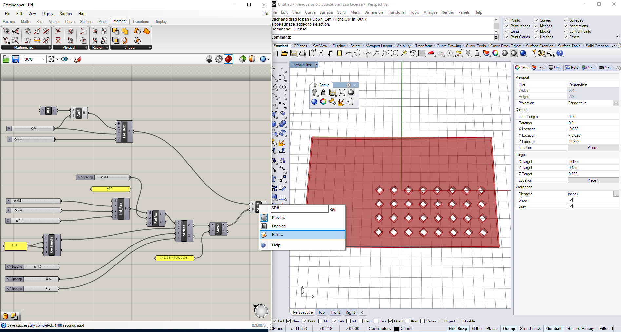This screenshot has height=332, width=621.
Task: Open the eye preview settings dropdown arrow
Action: click(x=71, y=59)
